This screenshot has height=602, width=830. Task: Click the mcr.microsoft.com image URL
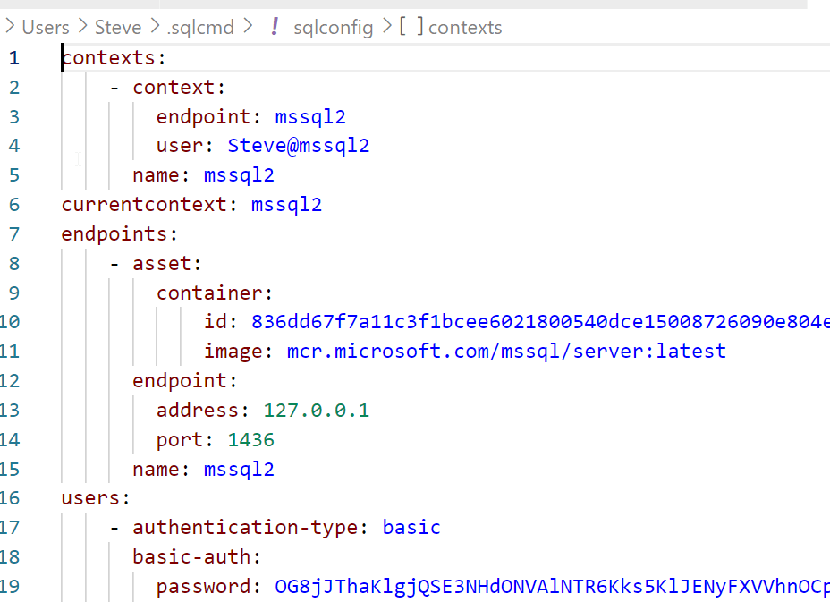click(x=506, y=352)
